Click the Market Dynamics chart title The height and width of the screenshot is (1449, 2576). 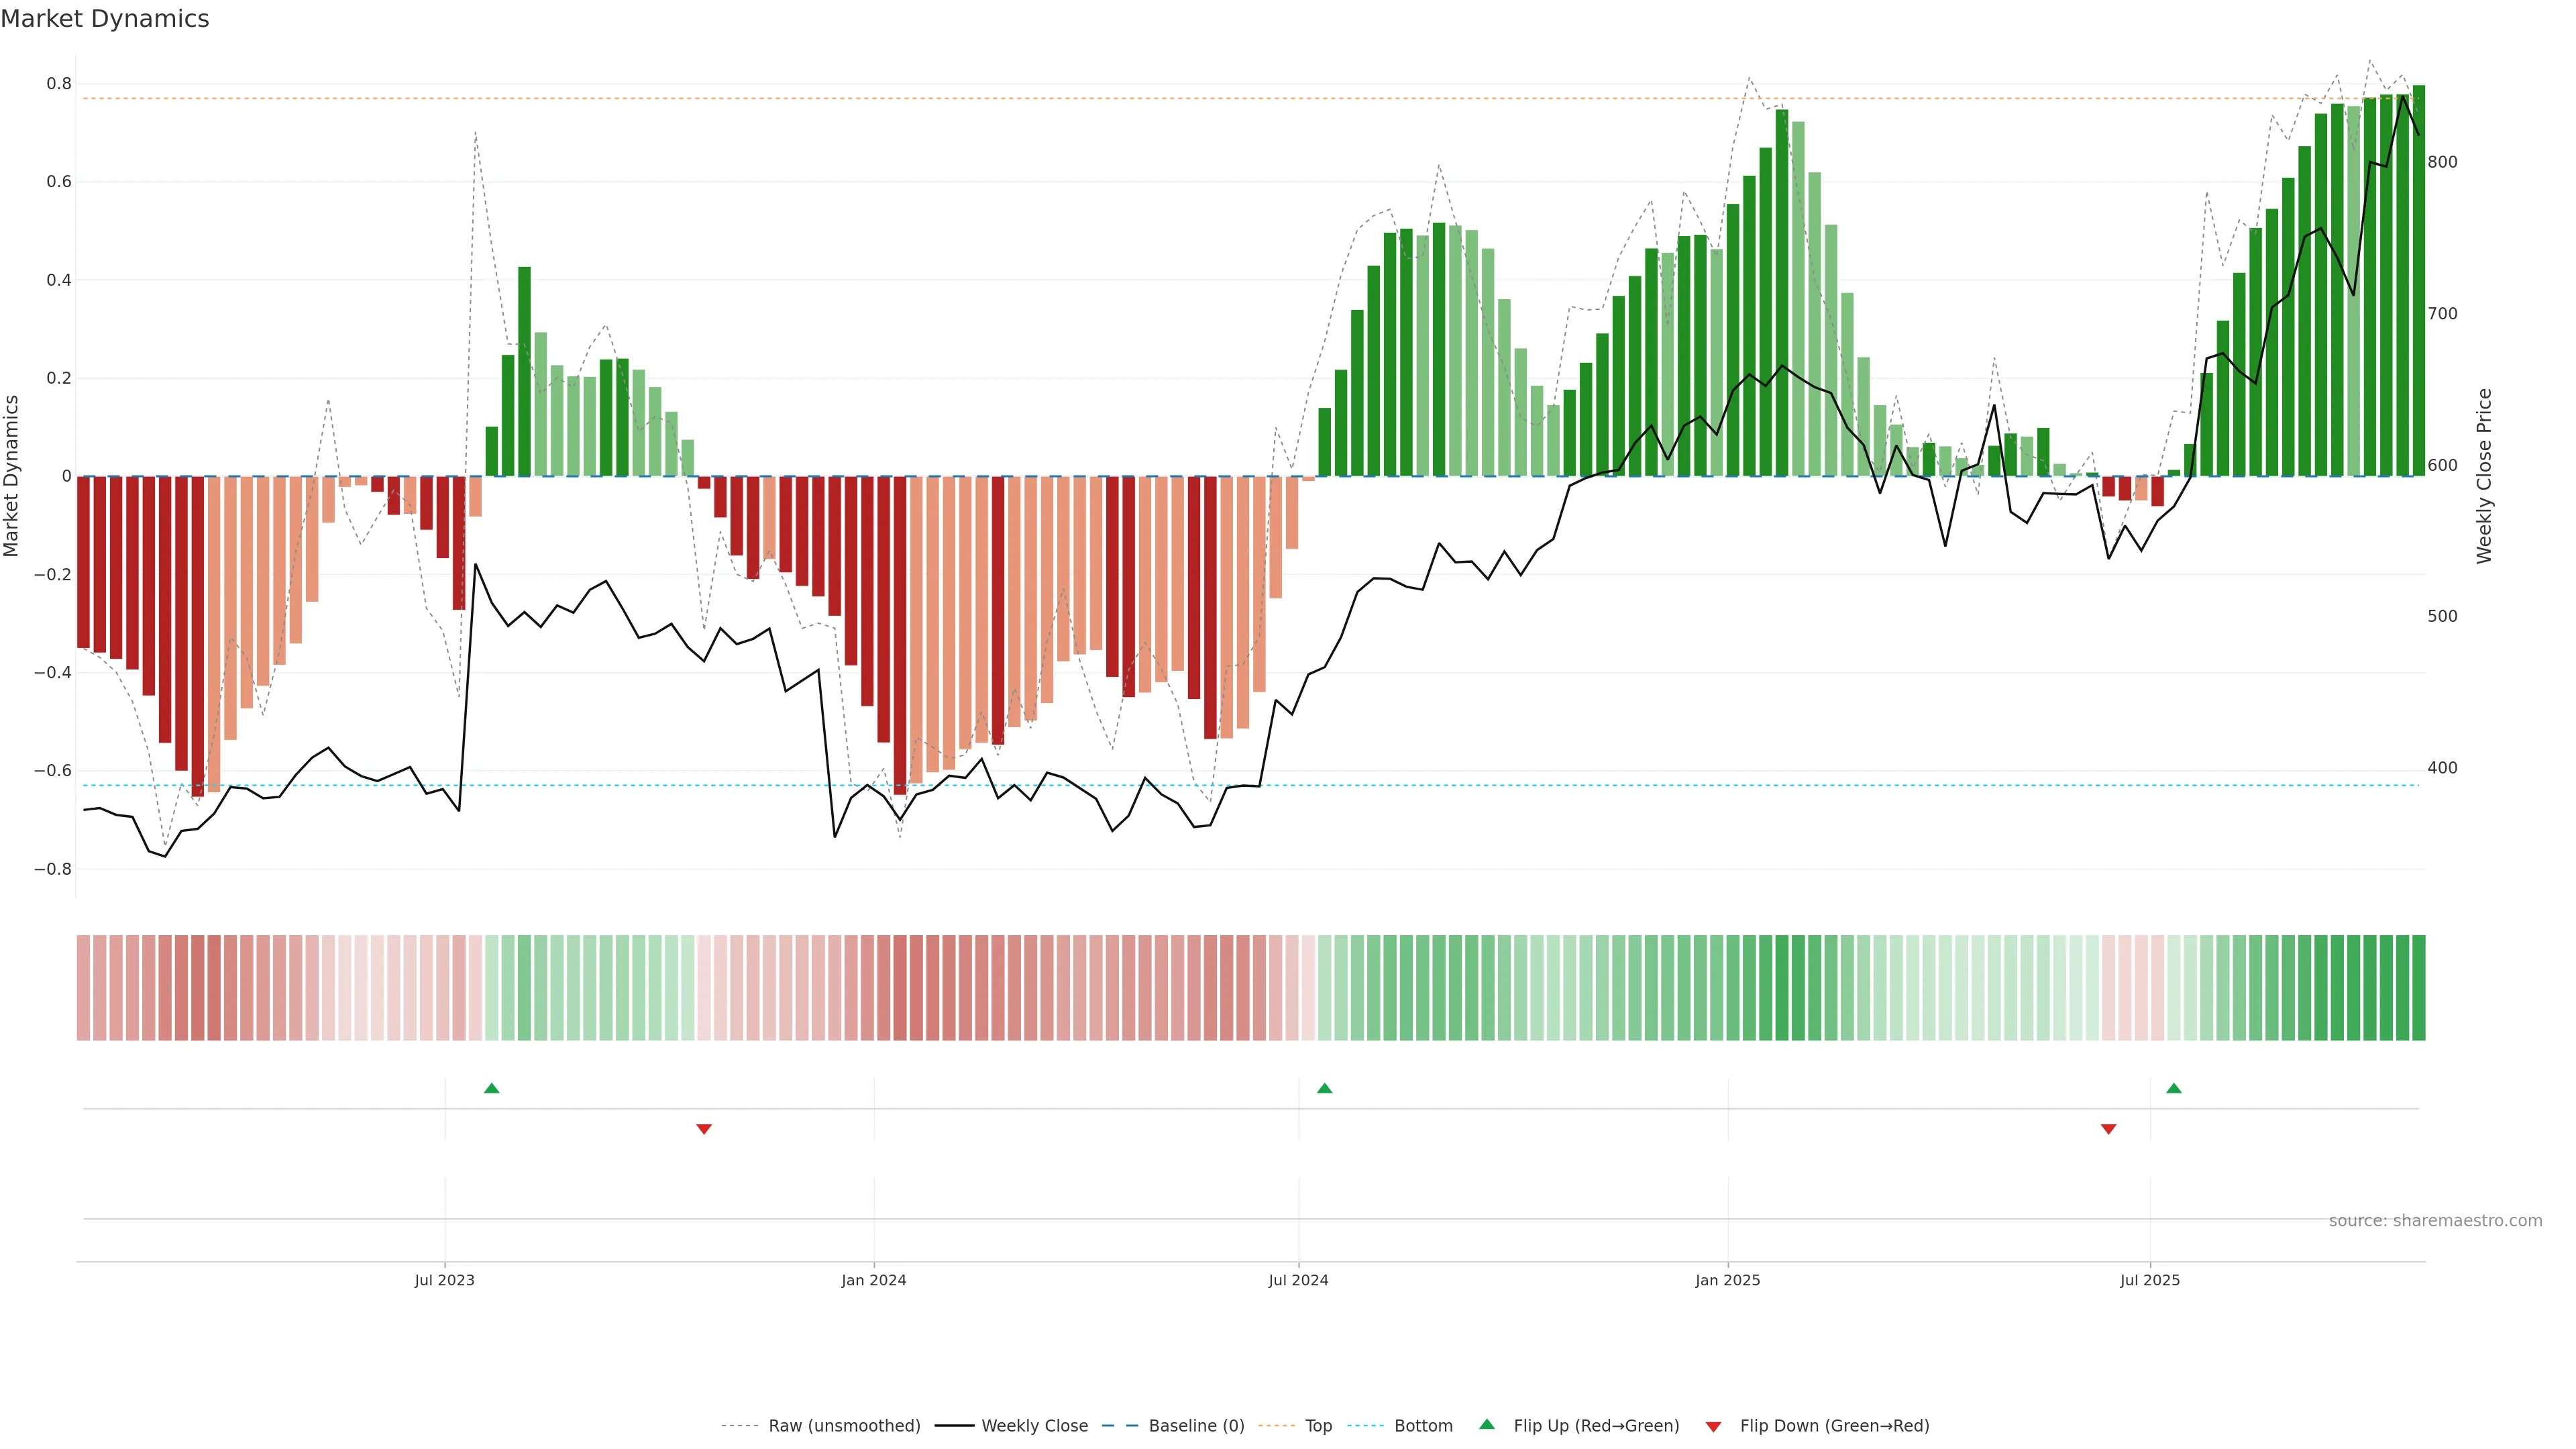click(x=105, y=19)
